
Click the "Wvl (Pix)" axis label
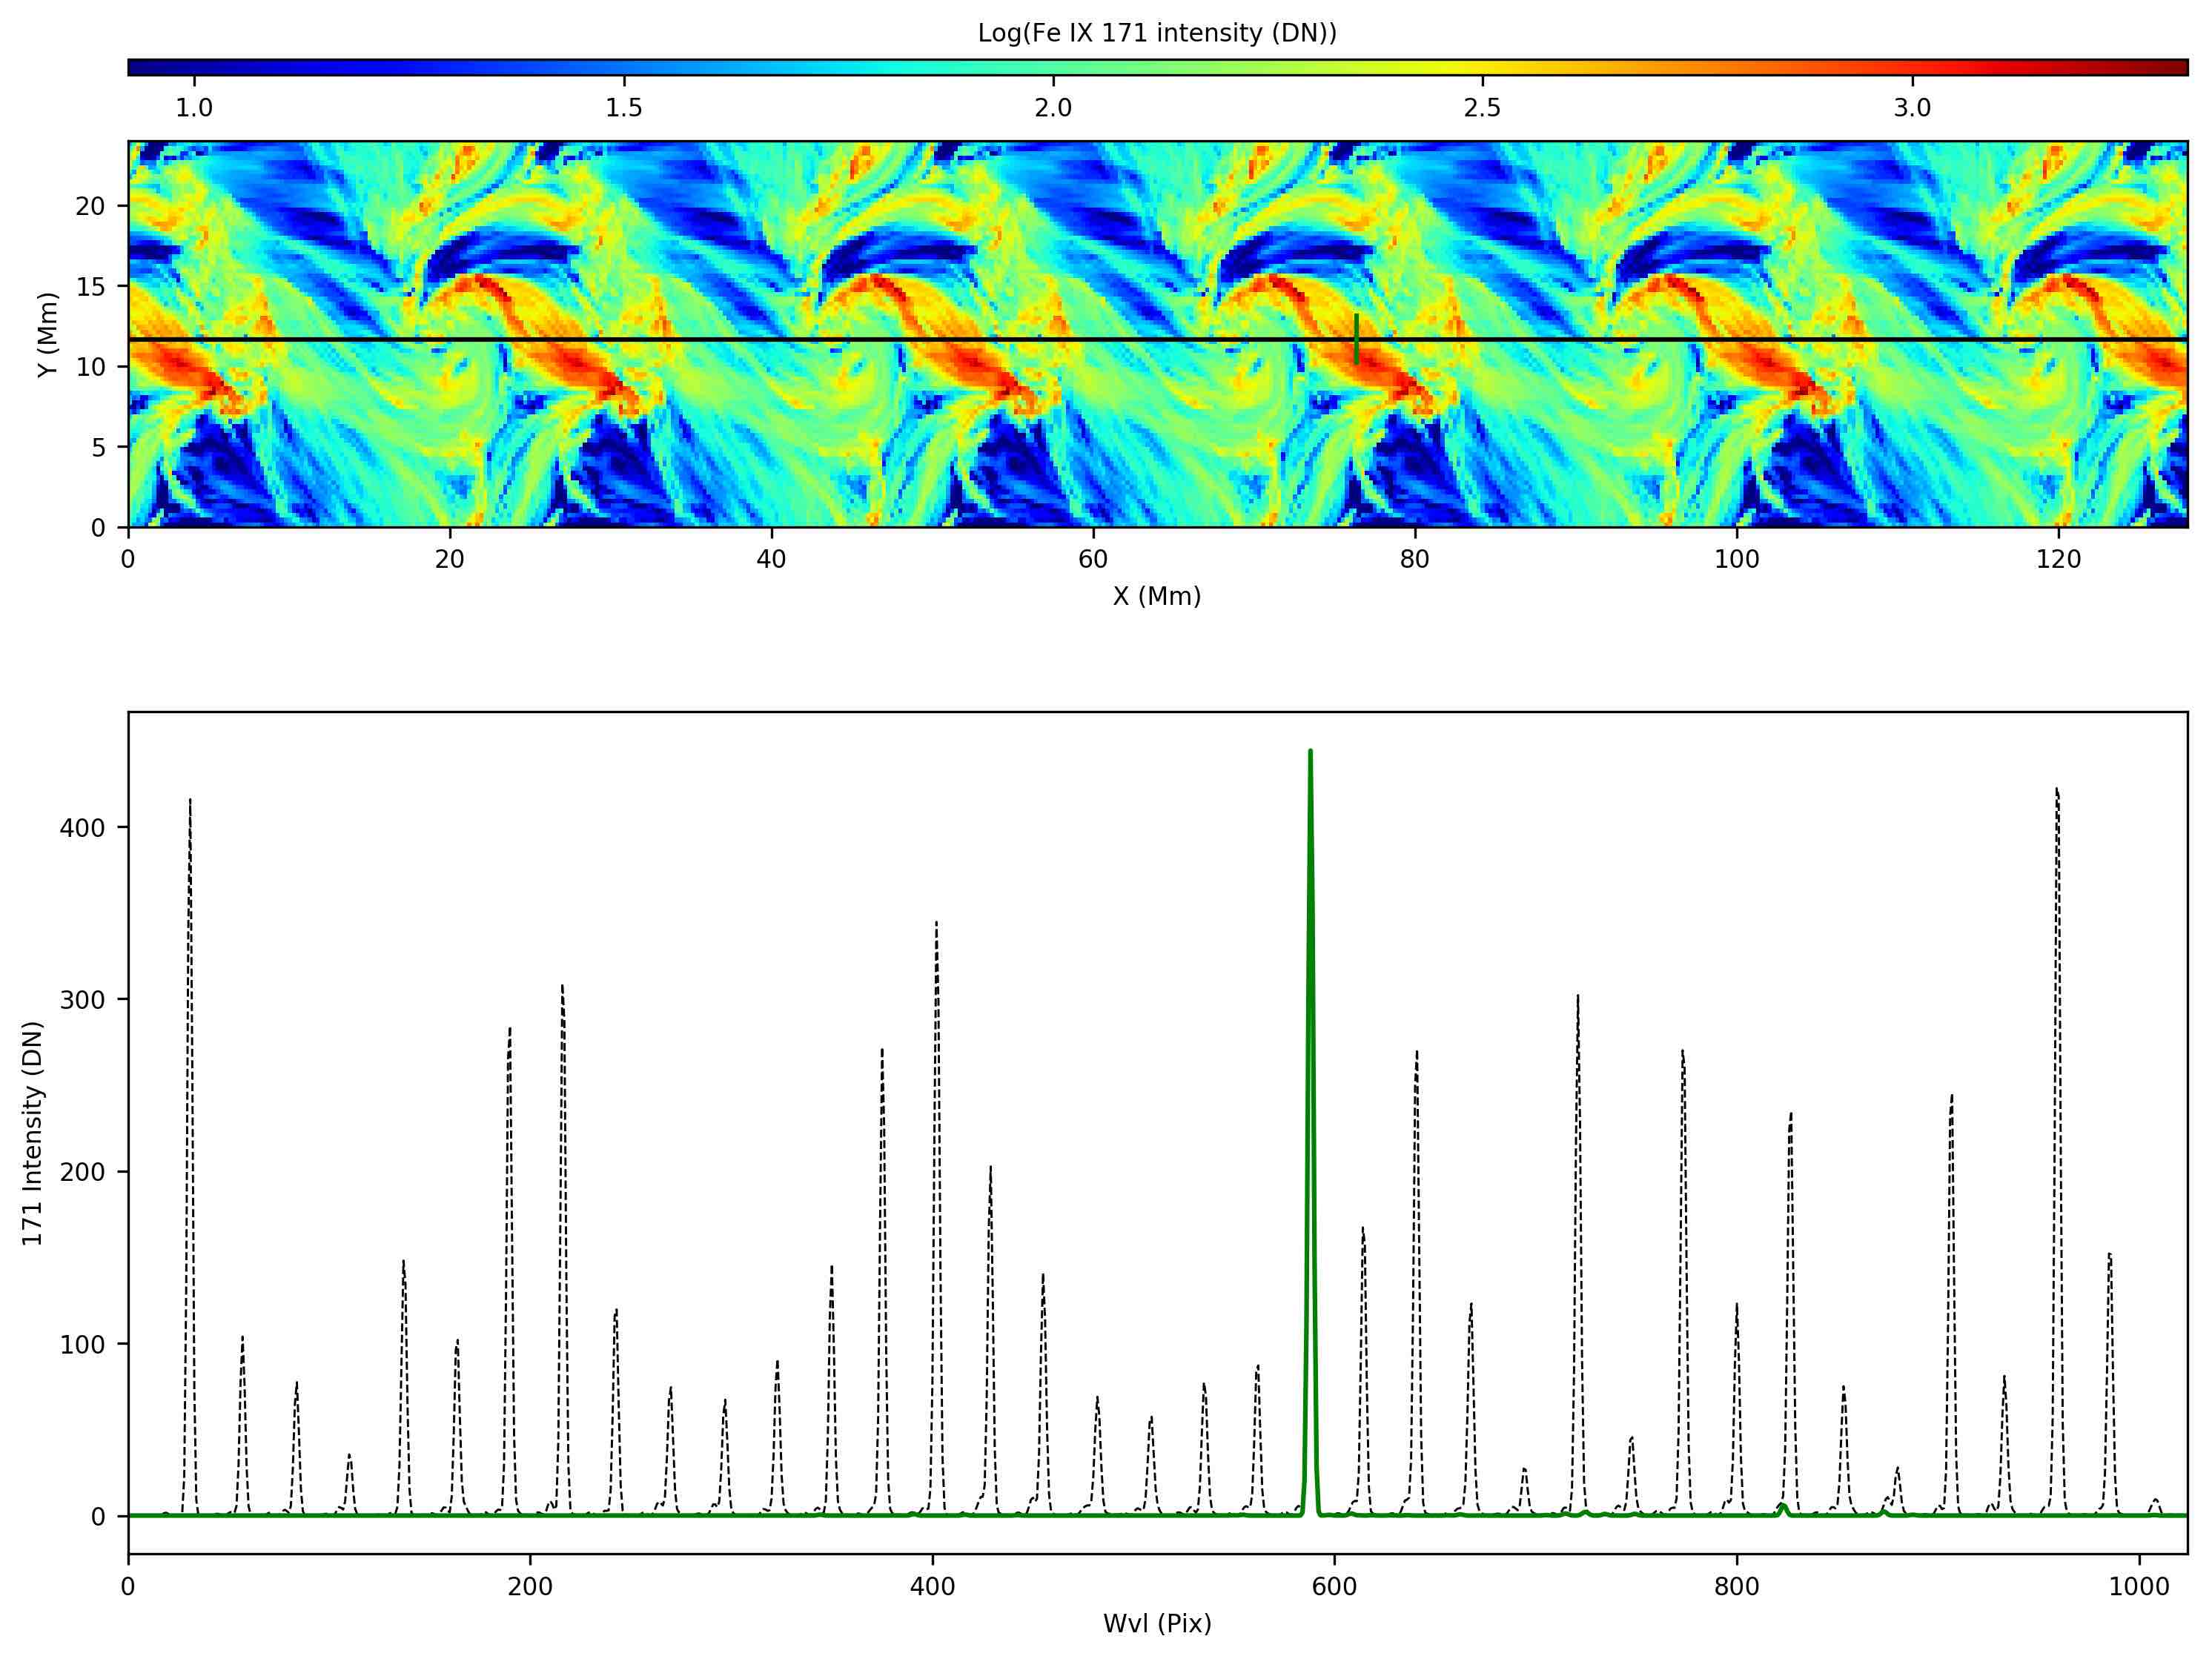tap(1157, 1624)
